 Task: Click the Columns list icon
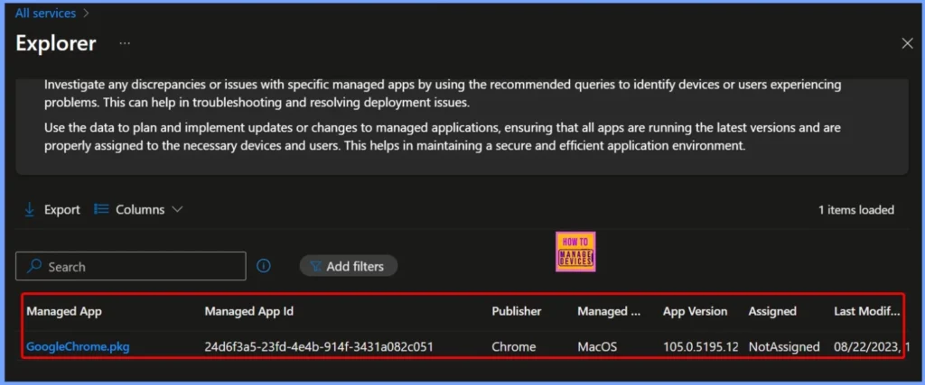(x=101, y=209)
